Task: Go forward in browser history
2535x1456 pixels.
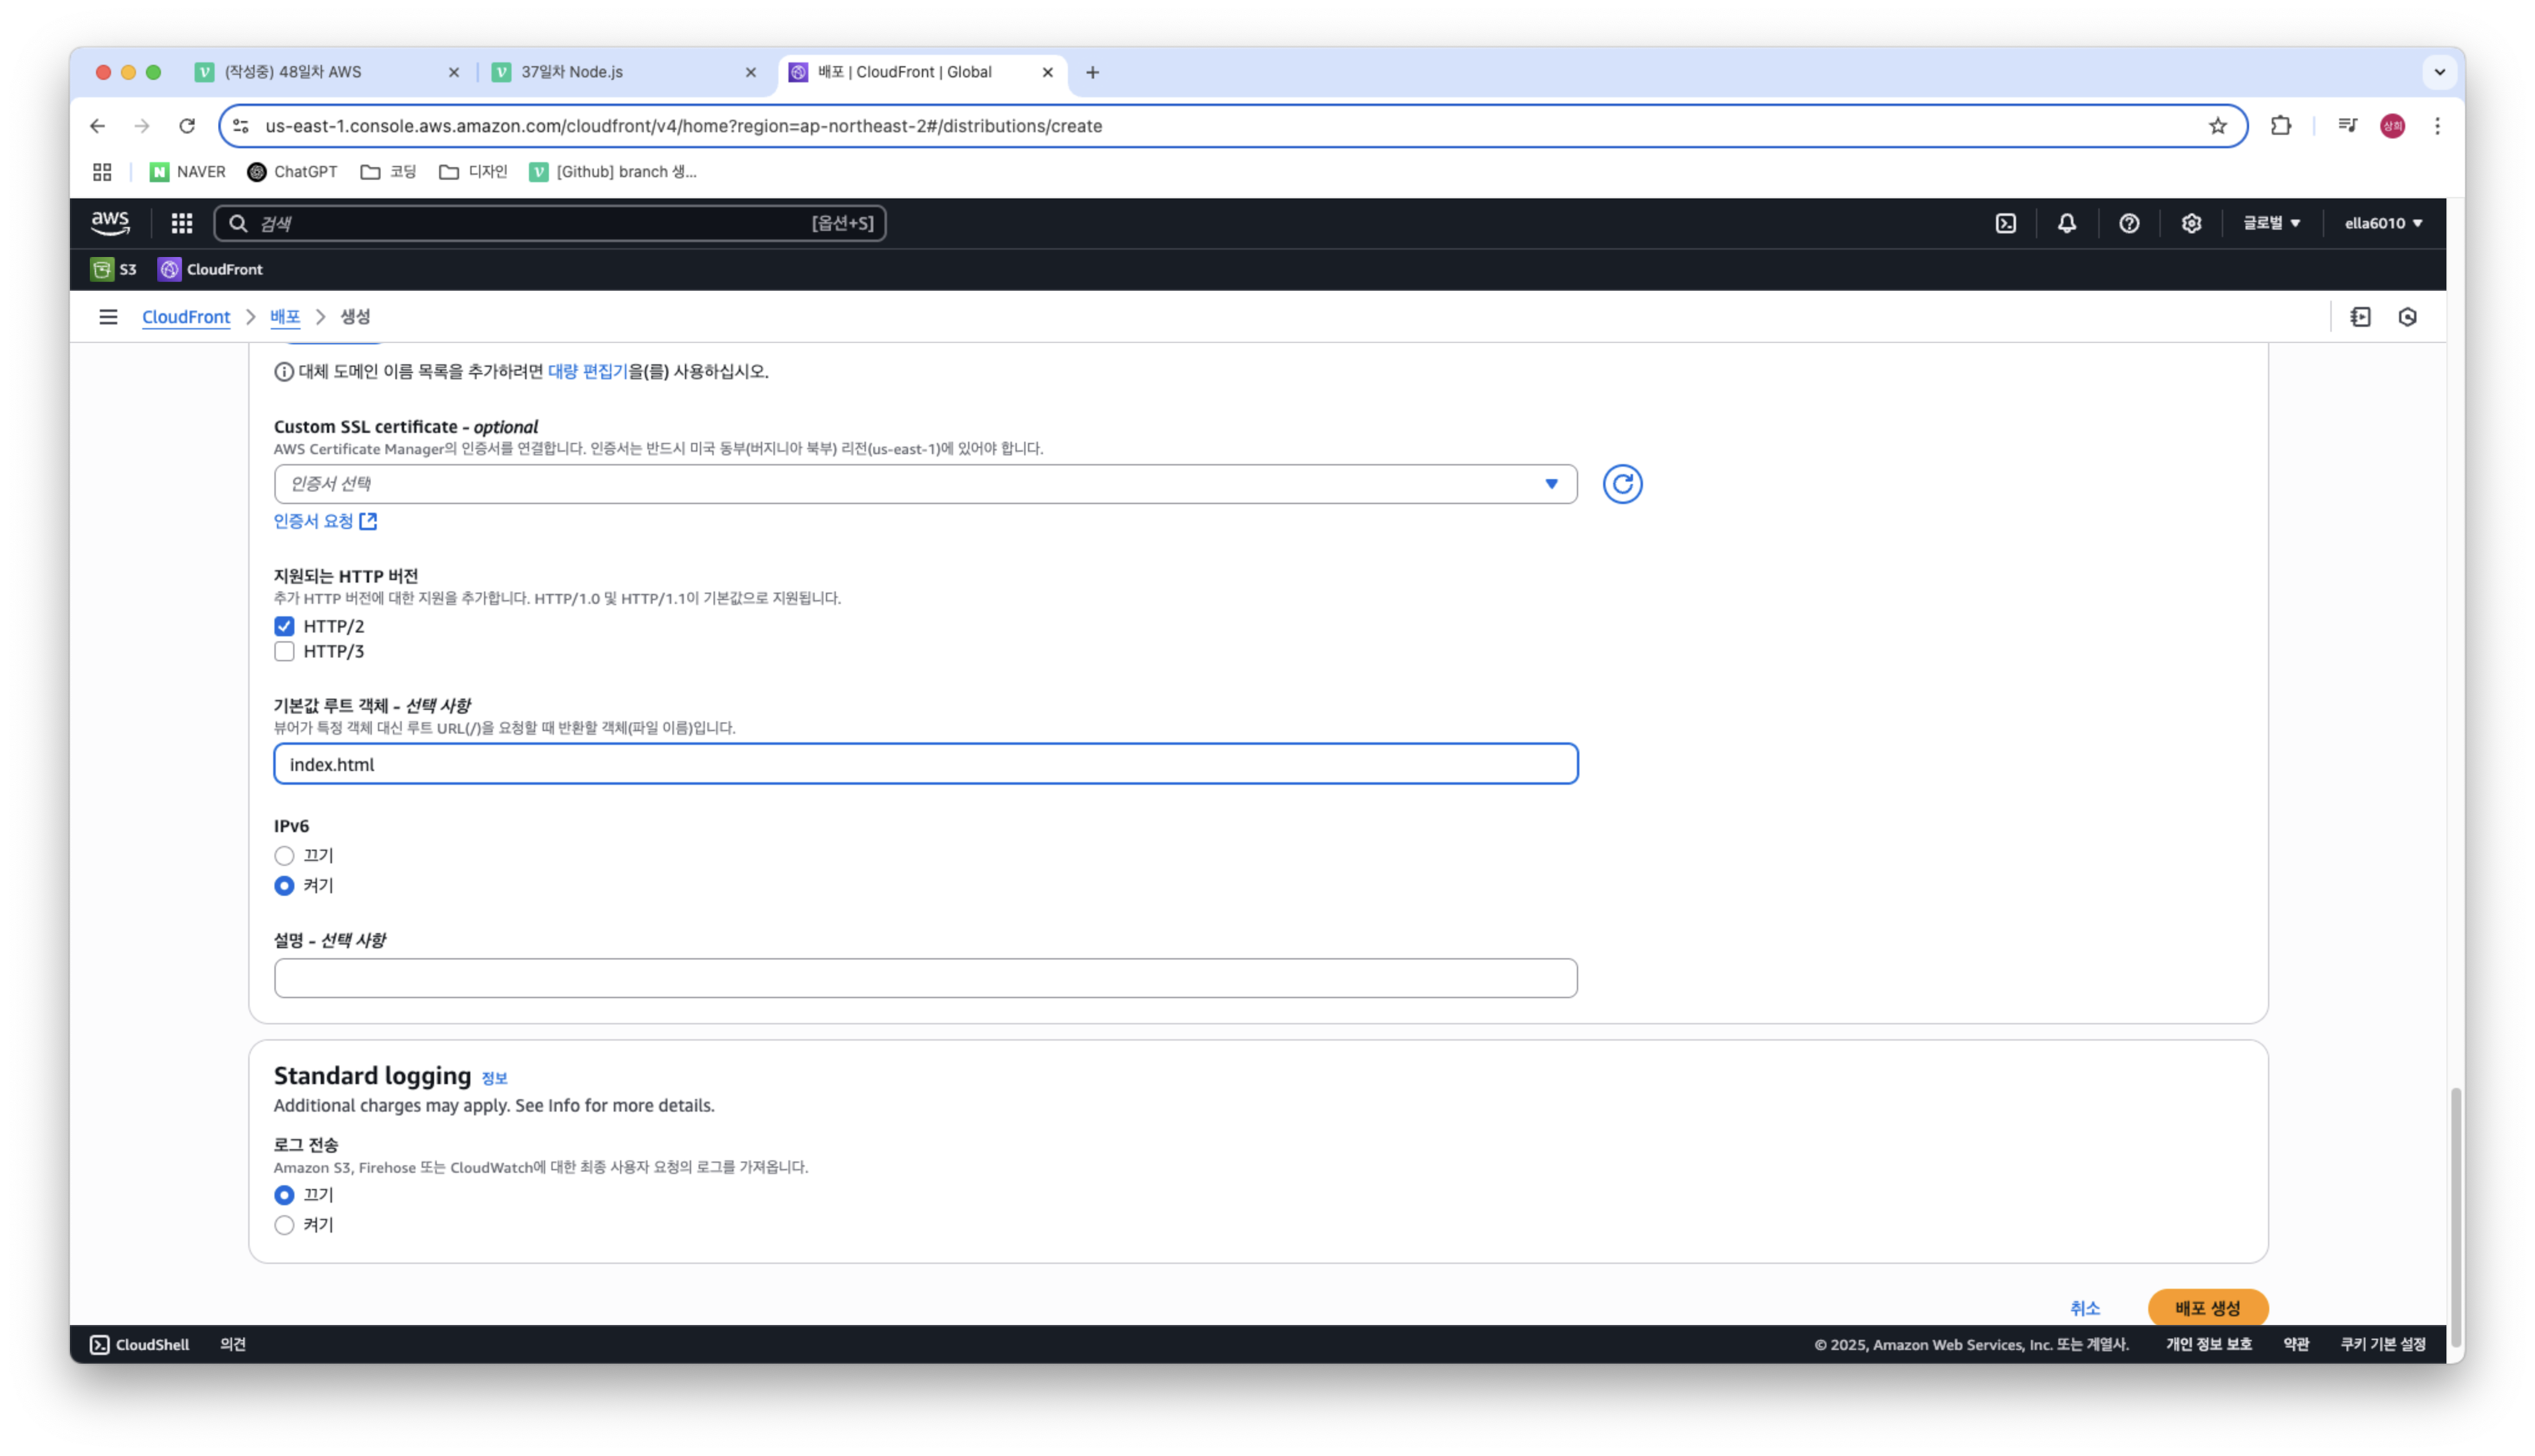Action: point(142,126)
